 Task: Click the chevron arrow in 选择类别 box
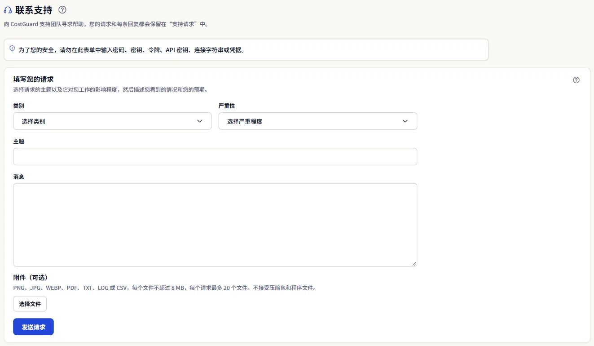click(200, 121)
